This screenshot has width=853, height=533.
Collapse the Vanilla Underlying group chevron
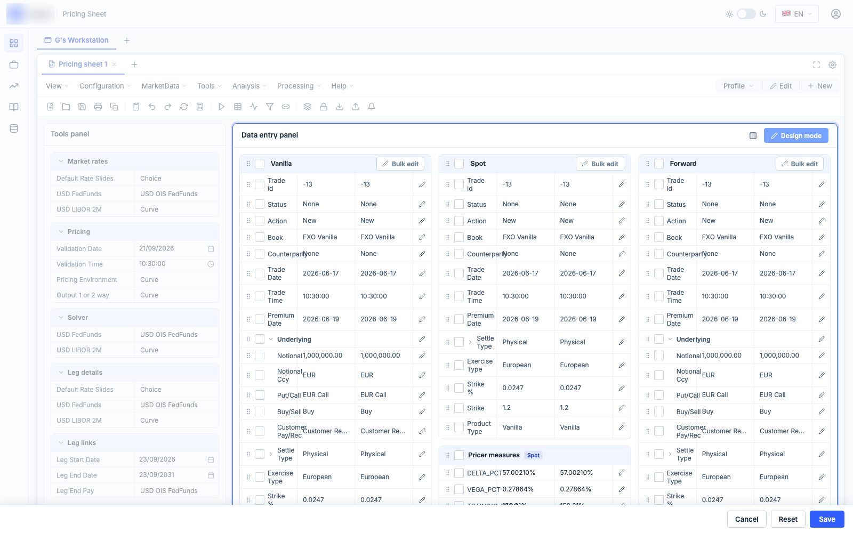(271, 339)
